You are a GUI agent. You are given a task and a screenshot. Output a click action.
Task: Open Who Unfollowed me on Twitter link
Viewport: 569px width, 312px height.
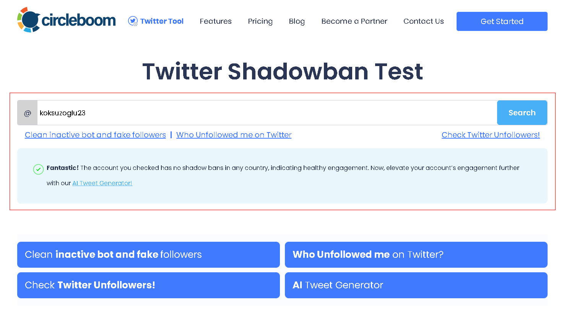pyautogui.click(x=234, y=135)
